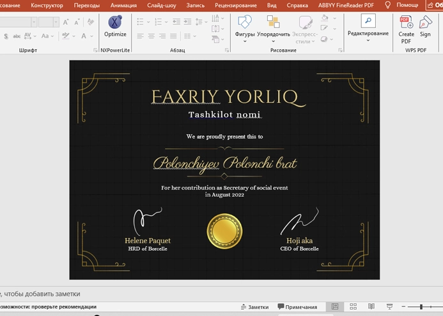
Task: Select the FAXRIY YORLIQ title text
Action: [x=228, y=97]
